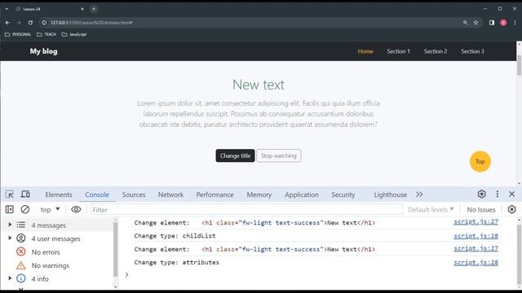
Task: Go forward with the browser forward arrow
Action: [x=19, y=23]
